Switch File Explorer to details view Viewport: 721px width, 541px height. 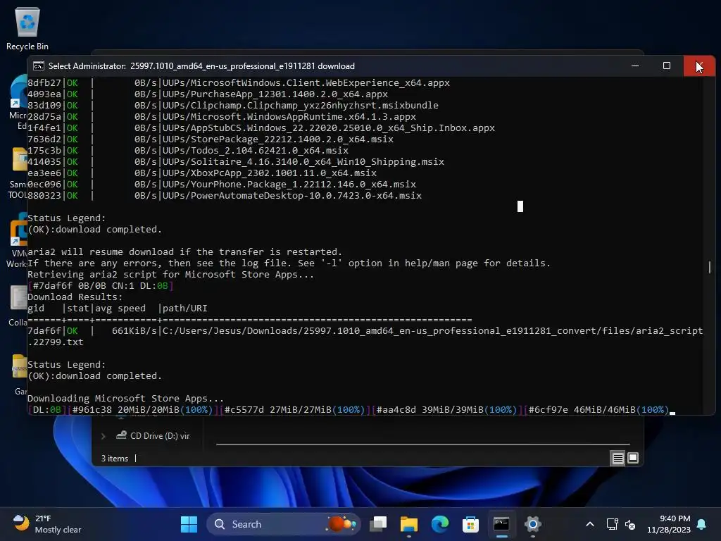[x=617, y=458]
